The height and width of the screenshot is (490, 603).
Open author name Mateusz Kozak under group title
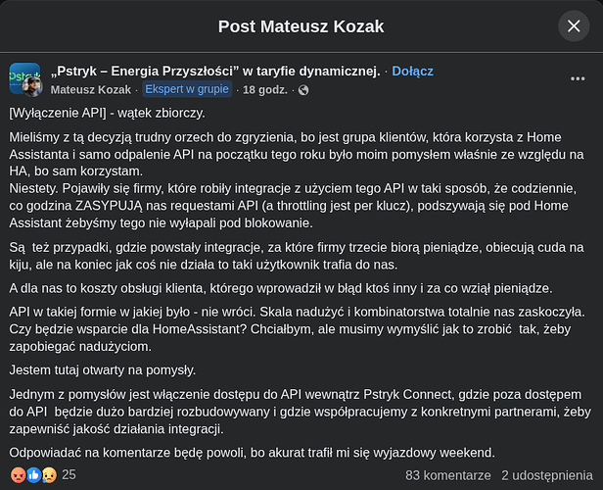pos(91,90)
